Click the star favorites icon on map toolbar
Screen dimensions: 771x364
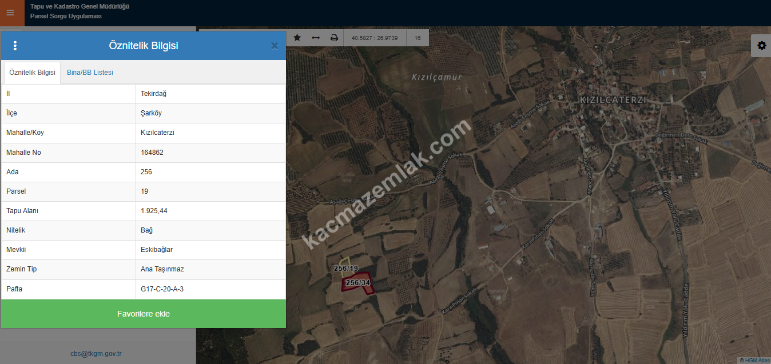pyautogui.click(x=297, y=38)
